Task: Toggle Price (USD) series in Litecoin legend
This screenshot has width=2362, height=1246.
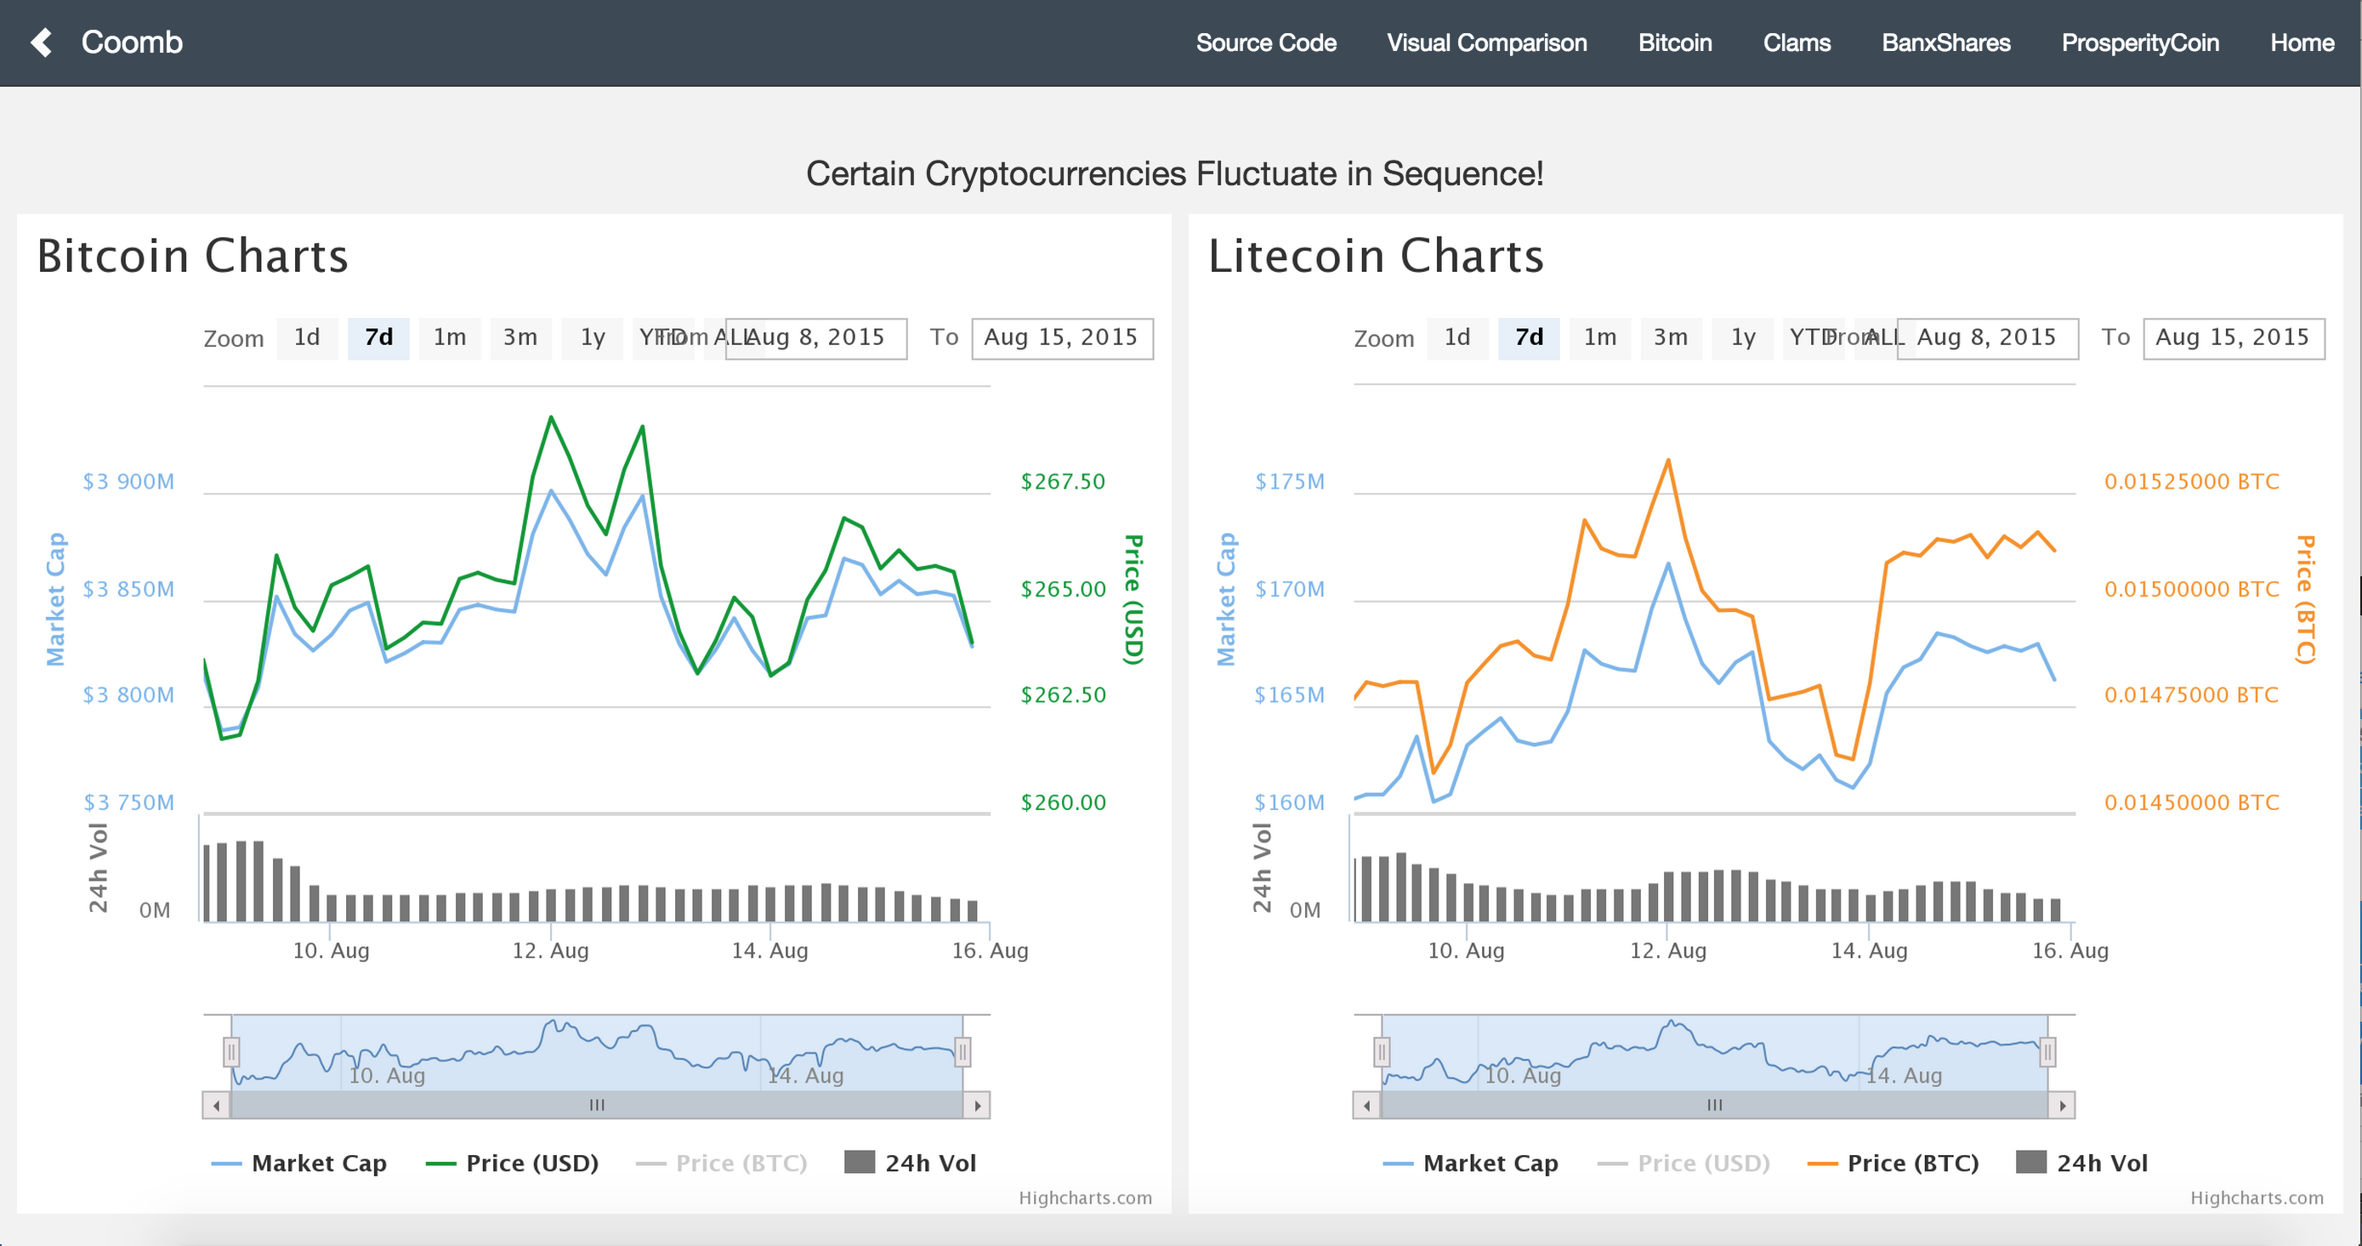Action: click(x=1703, y=1163)
